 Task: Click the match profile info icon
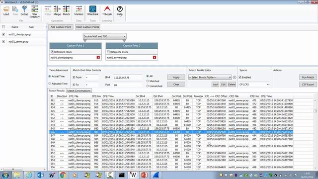coord(235,78)
